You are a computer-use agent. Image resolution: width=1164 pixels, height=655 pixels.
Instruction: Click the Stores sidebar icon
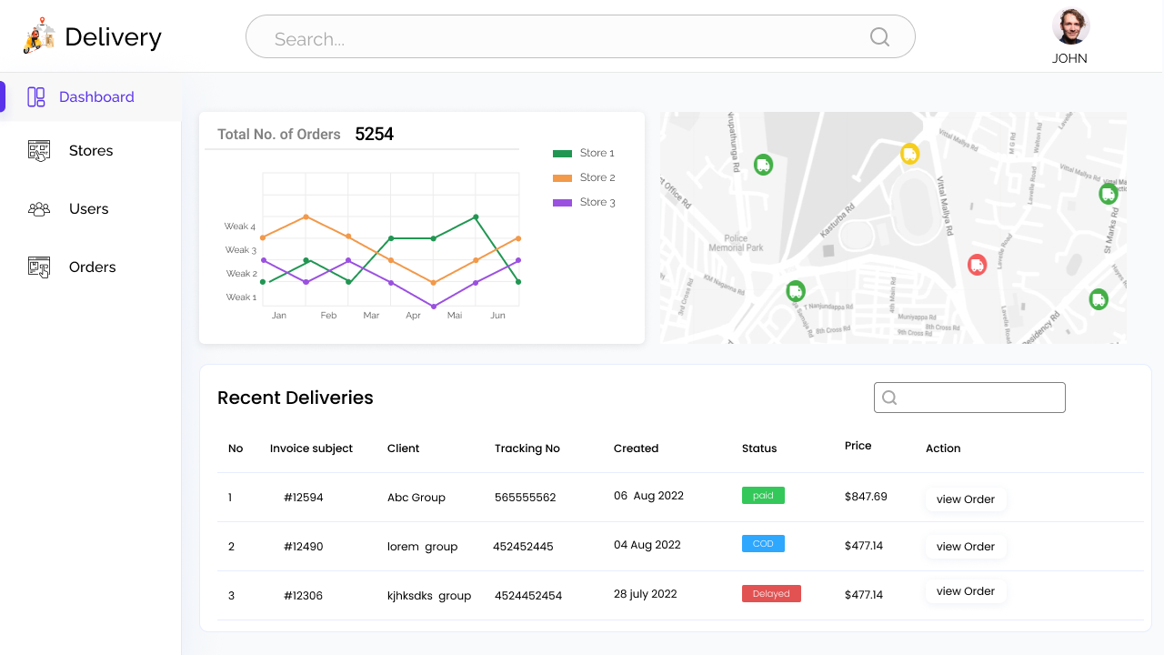coord(39,151)
